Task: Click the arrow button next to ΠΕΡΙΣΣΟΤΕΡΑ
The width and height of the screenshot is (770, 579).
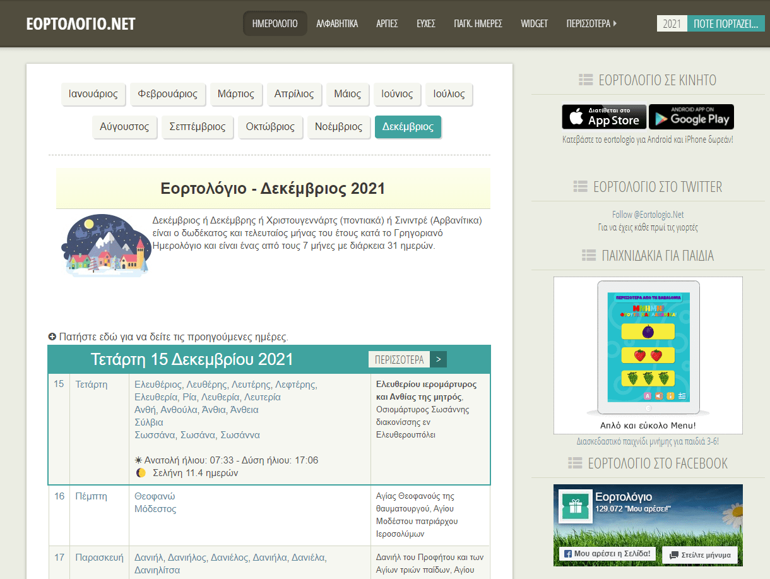Action: coord(439,359)
